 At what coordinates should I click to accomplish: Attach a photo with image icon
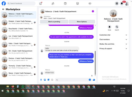coord(45,80)
